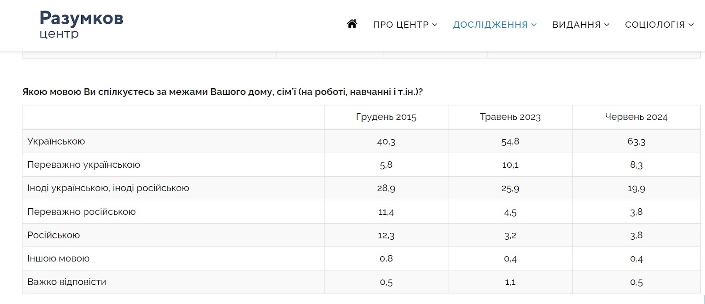Click the 63,3 value for Червень 2024

[636, 141]
